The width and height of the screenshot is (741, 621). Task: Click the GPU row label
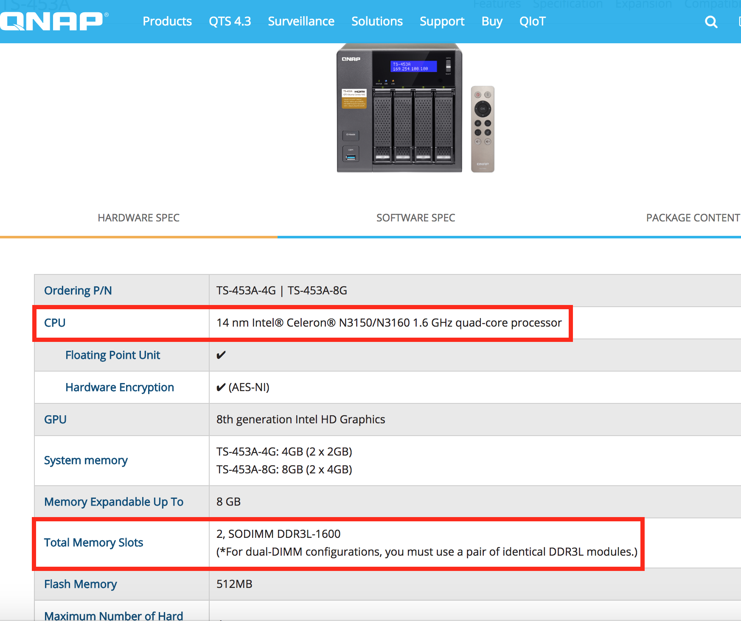pyautogui.click(x=55, y=420)
